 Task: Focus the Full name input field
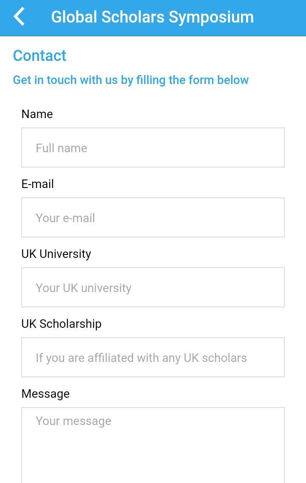click(153, 148)
